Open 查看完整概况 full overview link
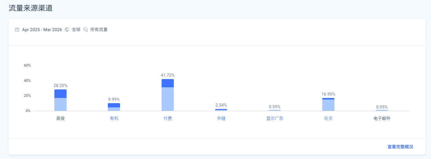This screenshot has height=159, width=431. (x=400, y=147)
